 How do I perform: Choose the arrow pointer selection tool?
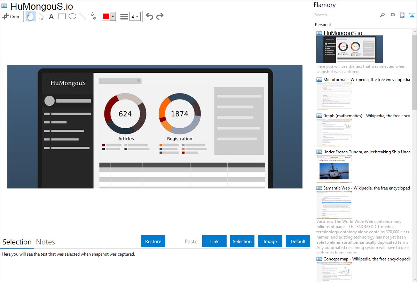tap(41, 16)
